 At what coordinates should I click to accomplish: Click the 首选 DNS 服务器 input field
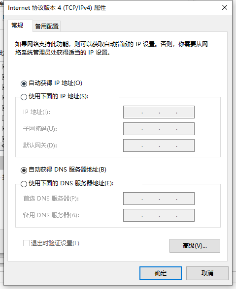click(x=159, y=199)
